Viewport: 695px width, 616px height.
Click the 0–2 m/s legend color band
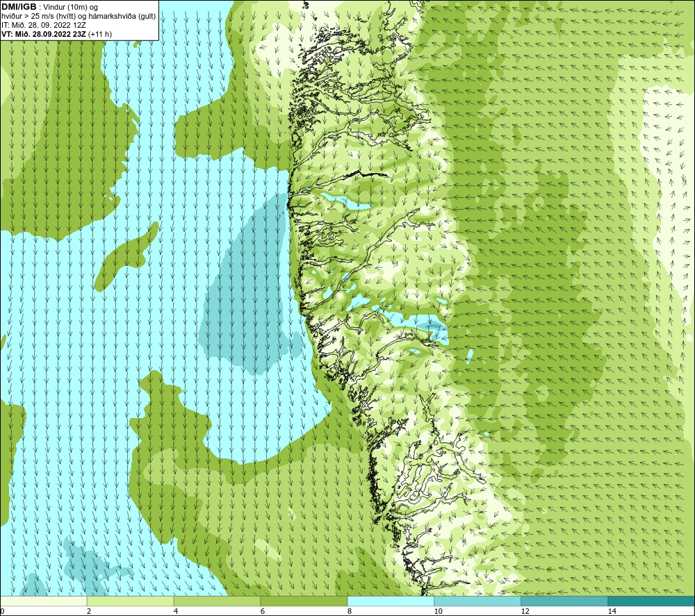pyautogui.click(x=43, y=601)
